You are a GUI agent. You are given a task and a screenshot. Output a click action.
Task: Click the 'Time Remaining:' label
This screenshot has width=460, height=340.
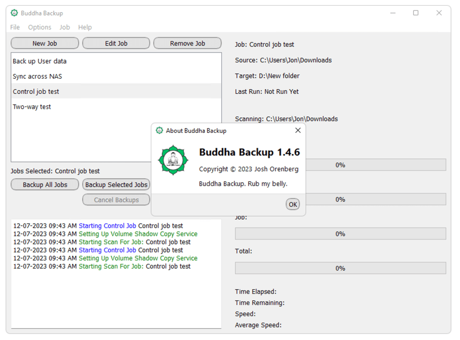coord(259,303)
